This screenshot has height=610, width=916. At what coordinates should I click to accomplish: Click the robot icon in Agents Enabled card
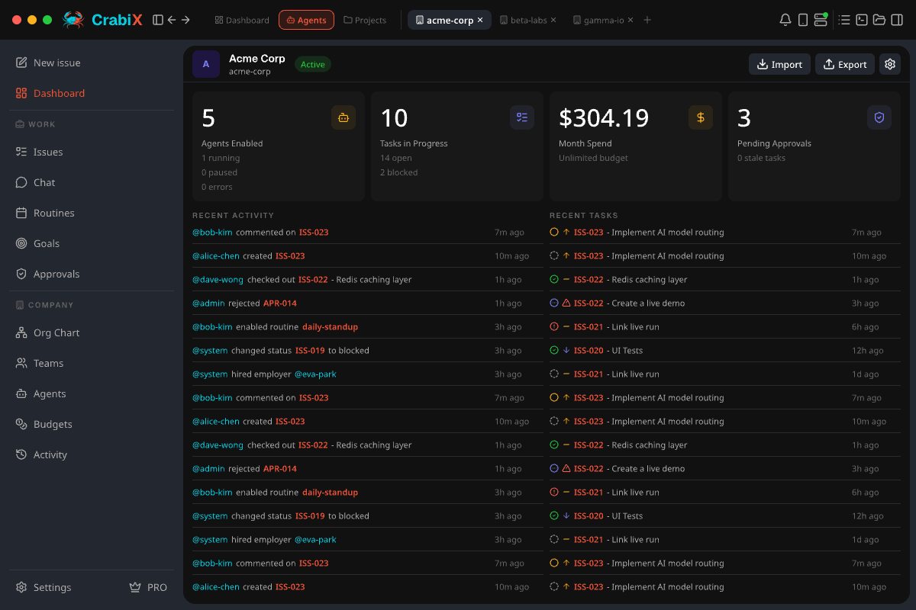pos(343,117)
